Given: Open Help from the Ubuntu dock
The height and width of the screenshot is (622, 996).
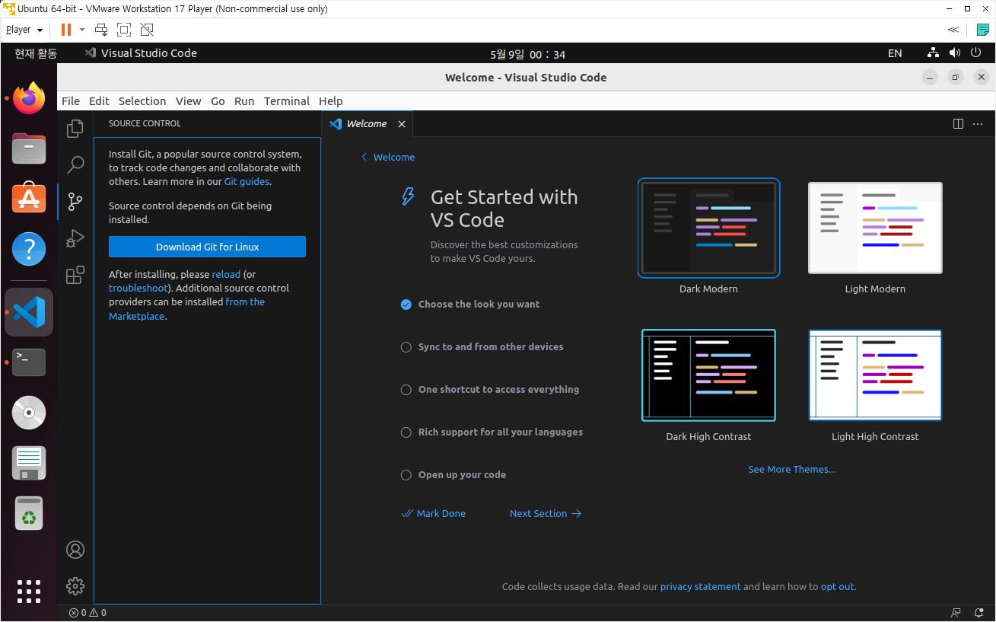Looking at the screenshot, I should (x=29, y=249).
